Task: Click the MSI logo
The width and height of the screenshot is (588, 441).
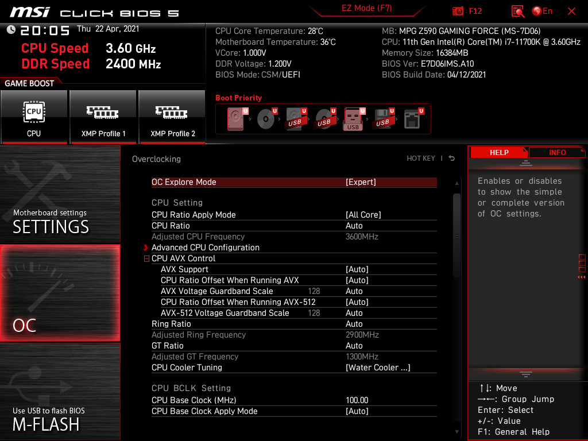Action: click(30, 12)
